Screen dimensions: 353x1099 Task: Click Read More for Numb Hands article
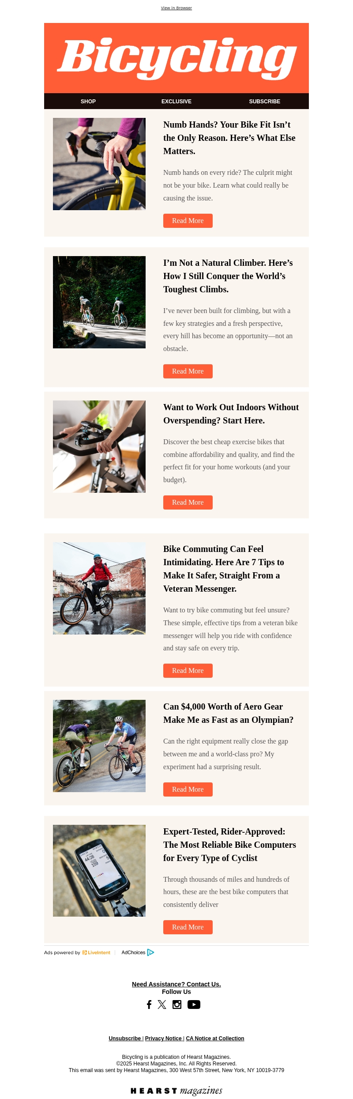[188, 221]
